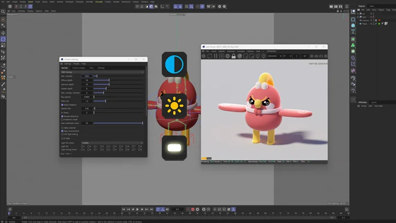Play the timeline animation forward
This screenshot has height=223, width=396.
pos(137,209)
